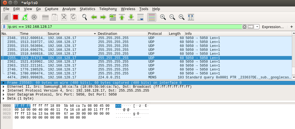
Task: Click the Expression… button
Action: pos(273,27)
